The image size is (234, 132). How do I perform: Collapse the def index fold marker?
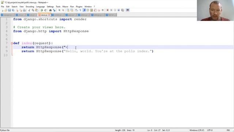tap(12, 43)
